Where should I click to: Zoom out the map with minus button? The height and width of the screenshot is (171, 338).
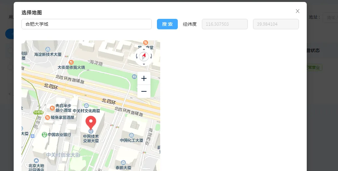pos(144,91)
